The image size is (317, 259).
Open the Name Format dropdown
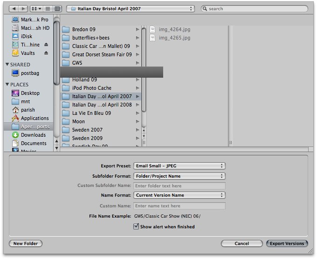pos(179,195)
